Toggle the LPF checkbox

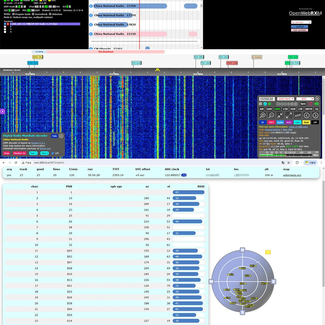pyautogui.click(x=53, y=153)
